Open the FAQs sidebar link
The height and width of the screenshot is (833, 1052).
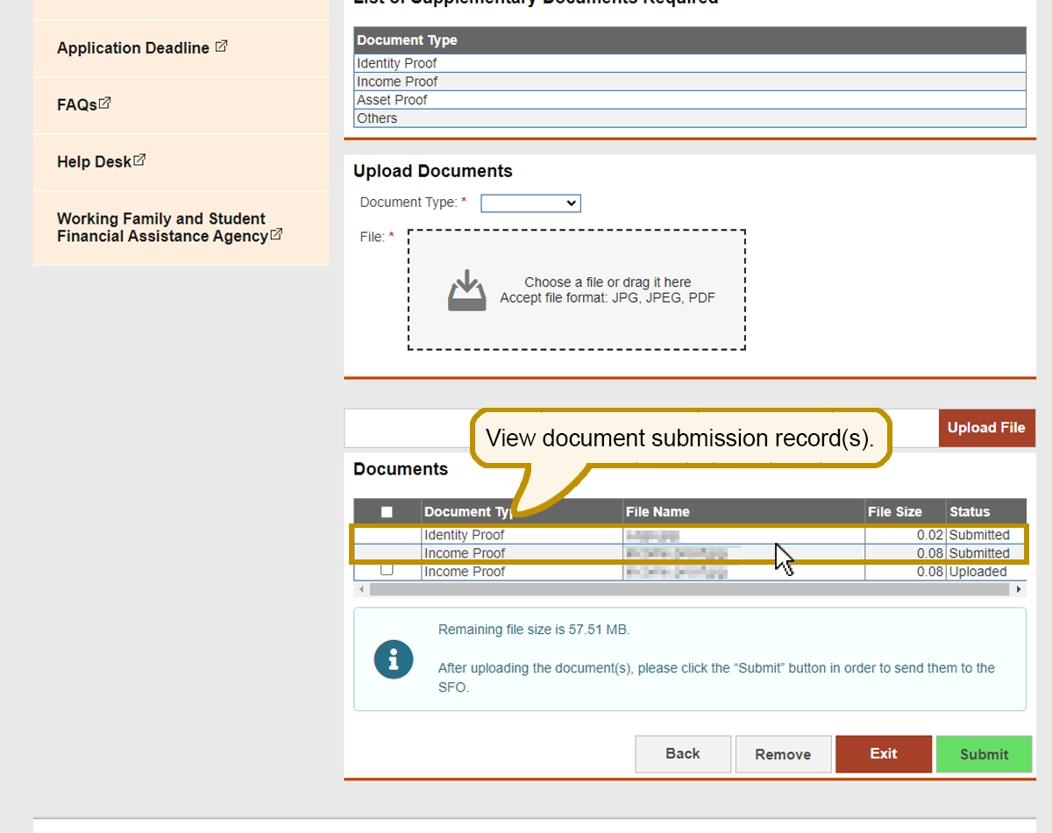pos(77,105)
